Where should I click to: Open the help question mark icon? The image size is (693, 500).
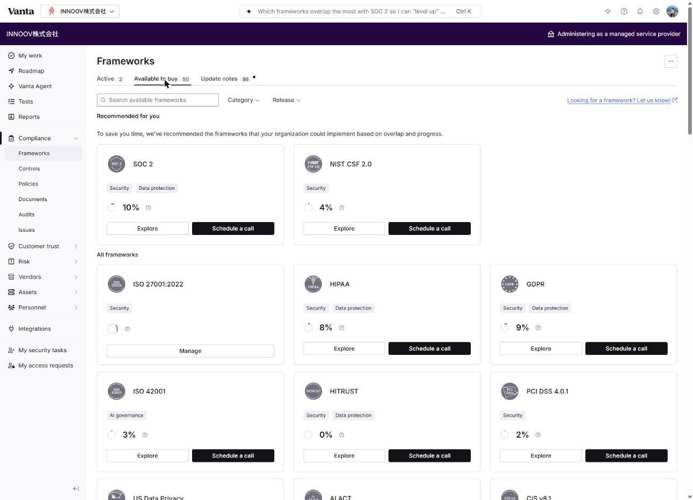(x=624, y=11)
